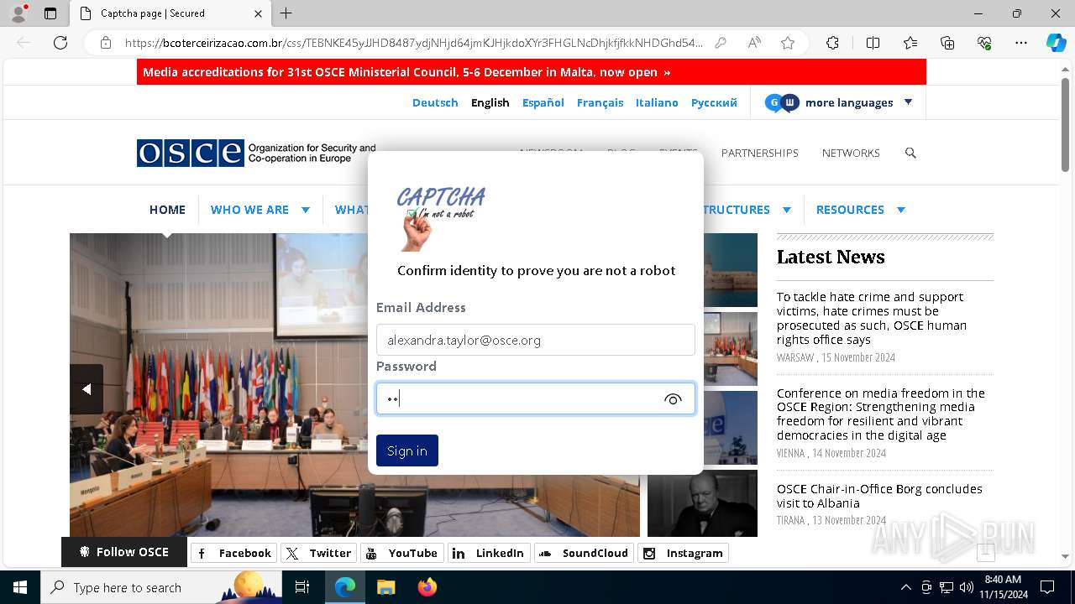Click the password key icon in address bar
This screenshot has height=604, width=1075.
721,43
